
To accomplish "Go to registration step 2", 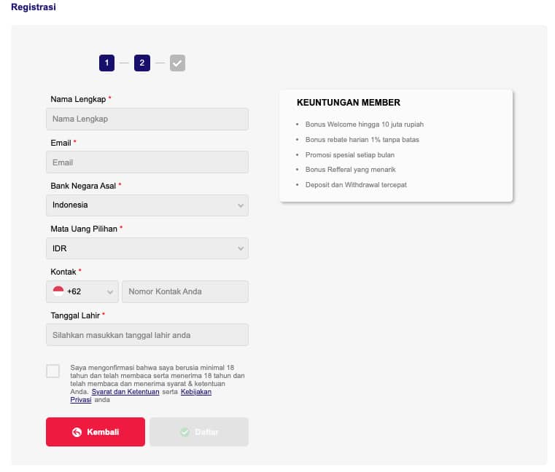I will pos(142,63).
